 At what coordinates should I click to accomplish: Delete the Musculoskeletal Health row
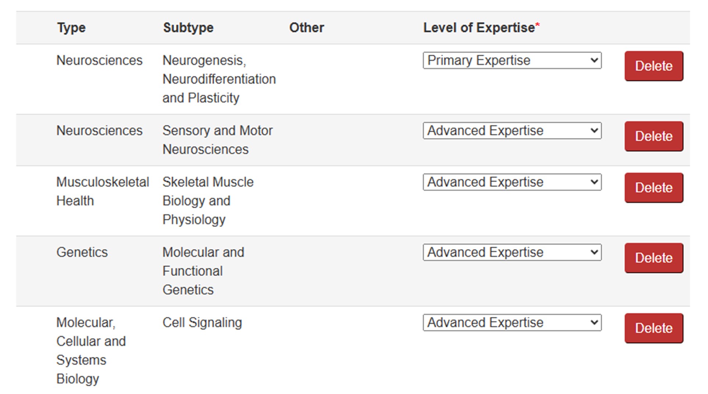(x=653, y=188)
